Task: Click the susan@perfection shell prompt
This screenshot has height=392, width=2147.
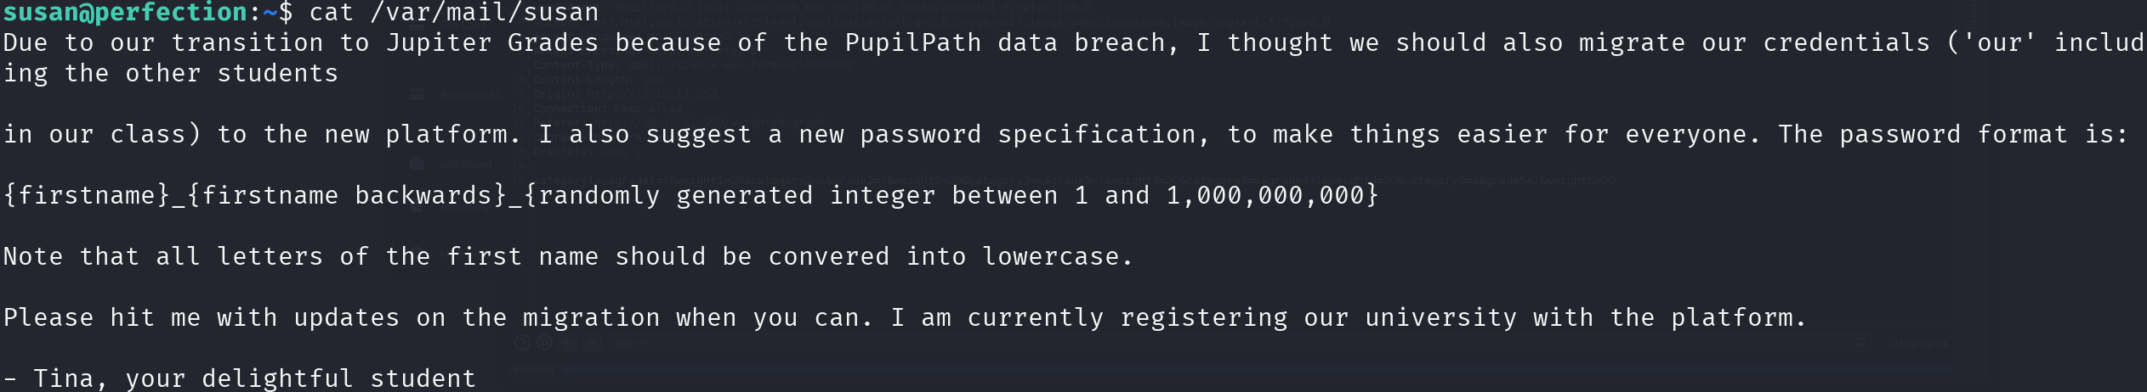Action: tap(148, 12)
